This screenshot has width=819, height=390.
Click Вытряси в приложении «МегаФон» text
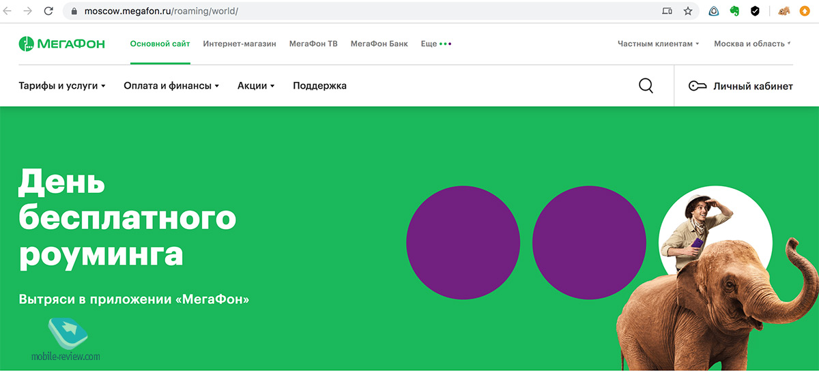(x=134, y=299)
